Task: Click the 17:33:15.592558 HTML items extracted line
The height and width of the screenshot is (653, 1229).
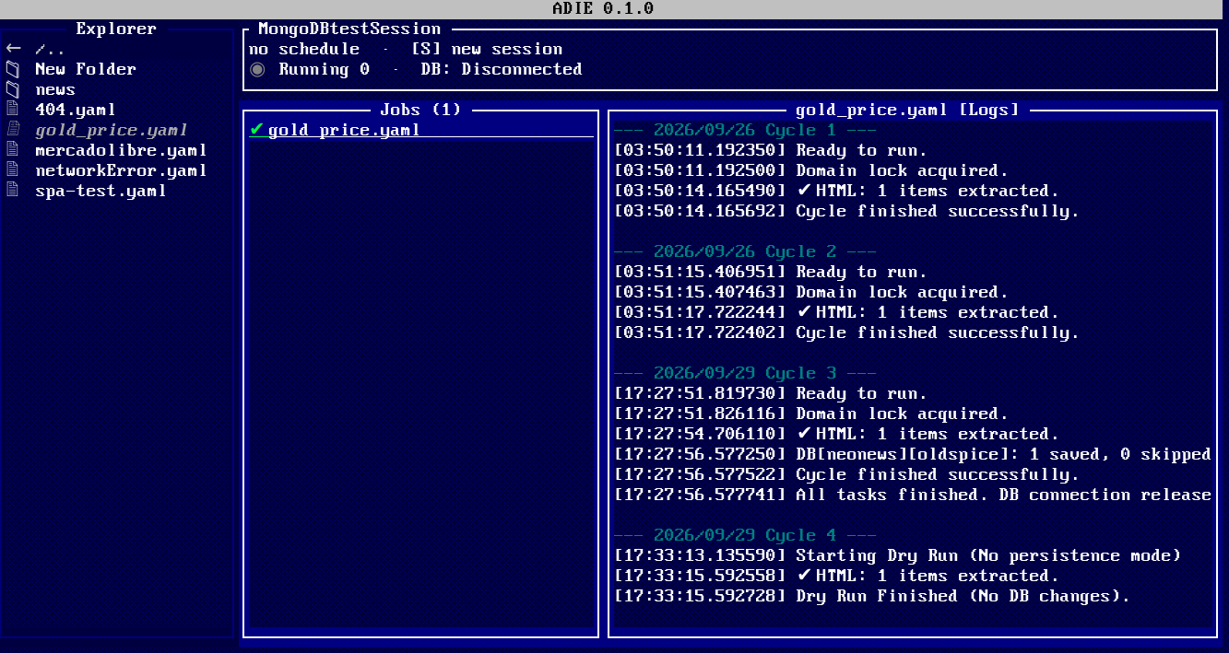Action: click(x=837, y=576)
